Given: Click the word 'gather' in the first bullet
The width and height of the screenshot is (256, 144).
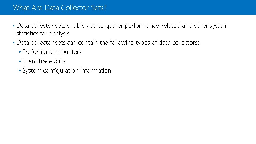Looking at the screenshot, I should 114,26.
